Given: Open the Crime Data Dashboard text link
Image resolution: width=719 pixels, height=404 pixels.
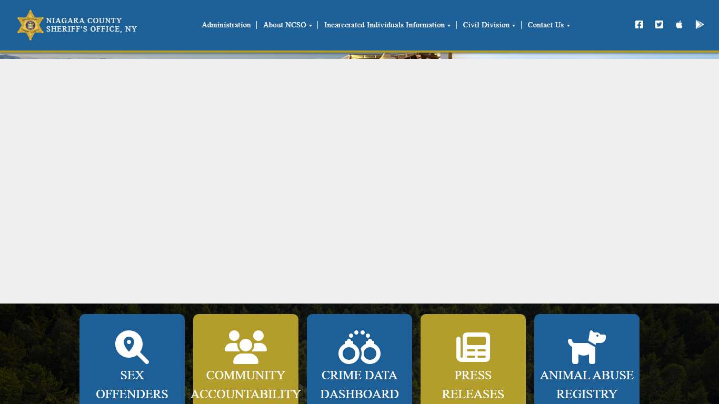Looking at the screenshot, I should tap(359, 385).
